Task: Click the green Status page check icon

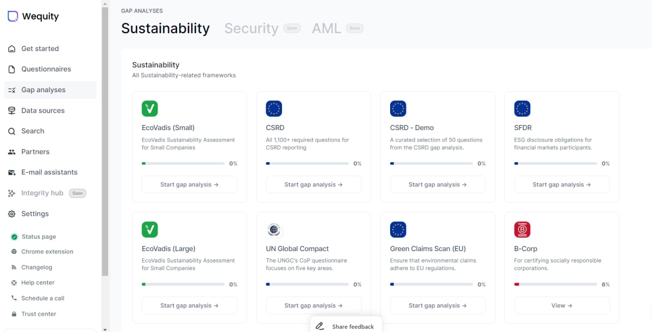Action: (14, 237)
